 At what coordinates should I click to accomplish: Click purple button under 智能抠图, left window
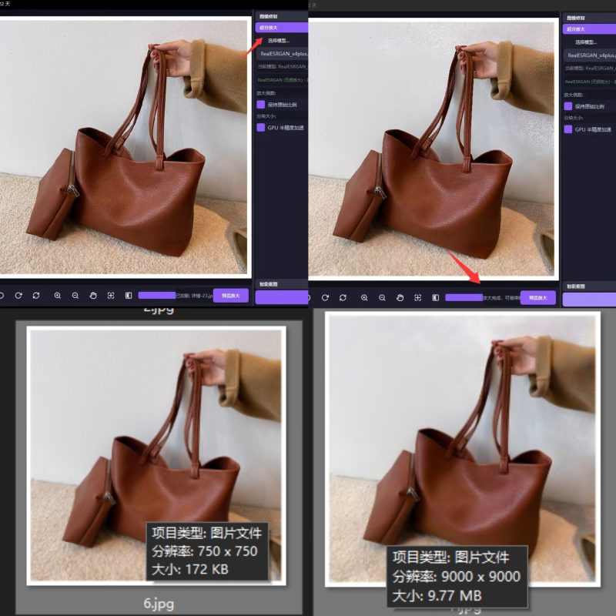click(281, 297)
